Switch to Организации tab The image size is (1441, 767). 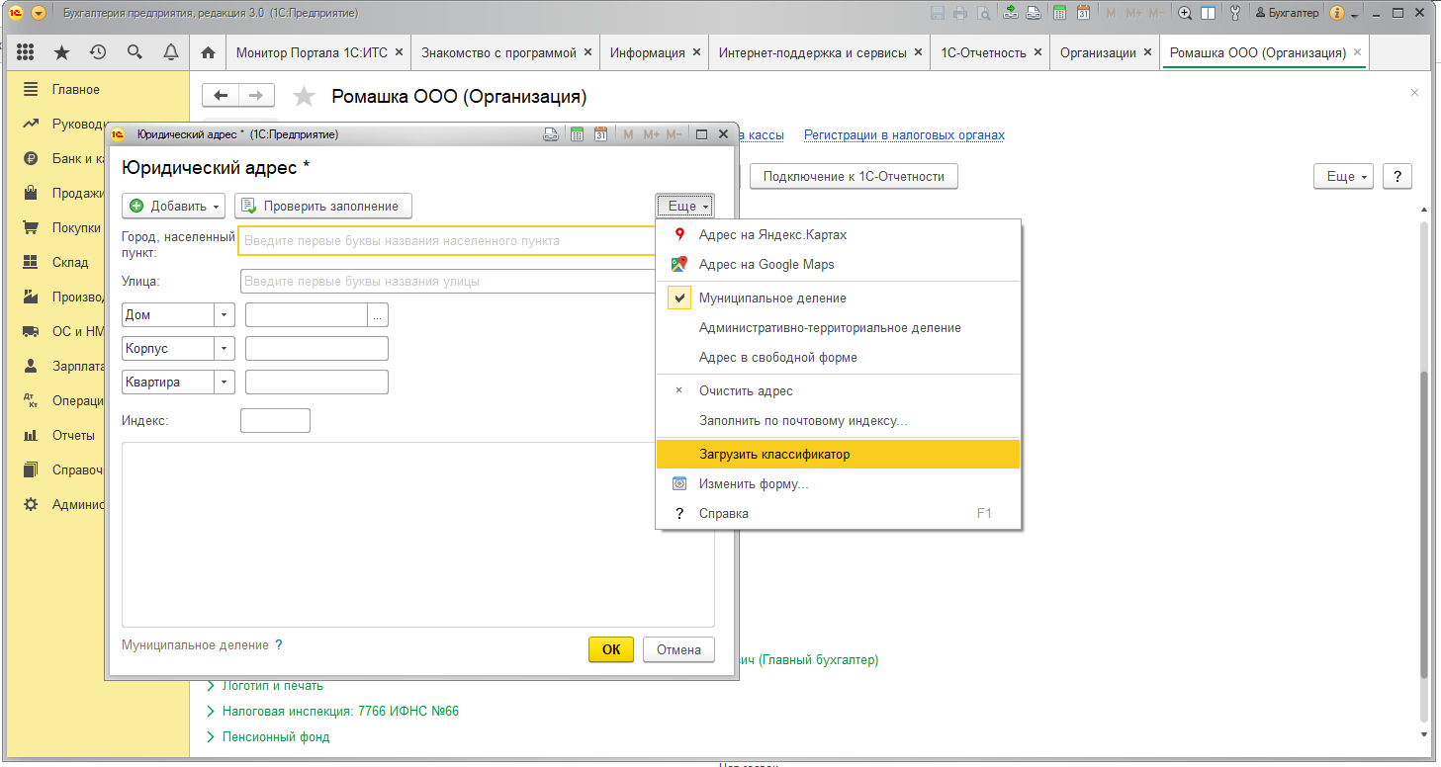coord(1105,52)
